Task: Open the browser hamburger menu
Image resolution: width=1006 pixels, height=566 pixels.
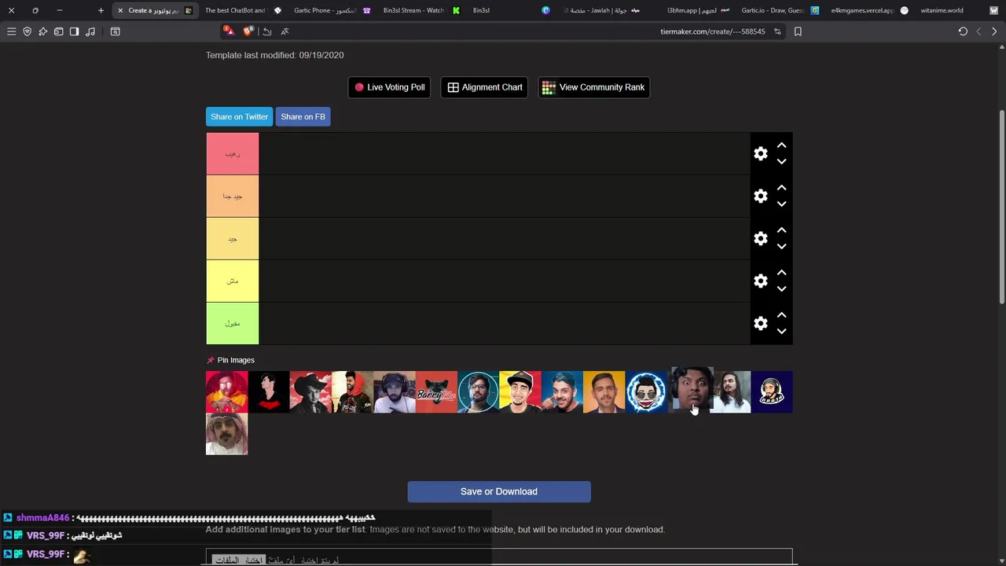Action: click(11, 31)
